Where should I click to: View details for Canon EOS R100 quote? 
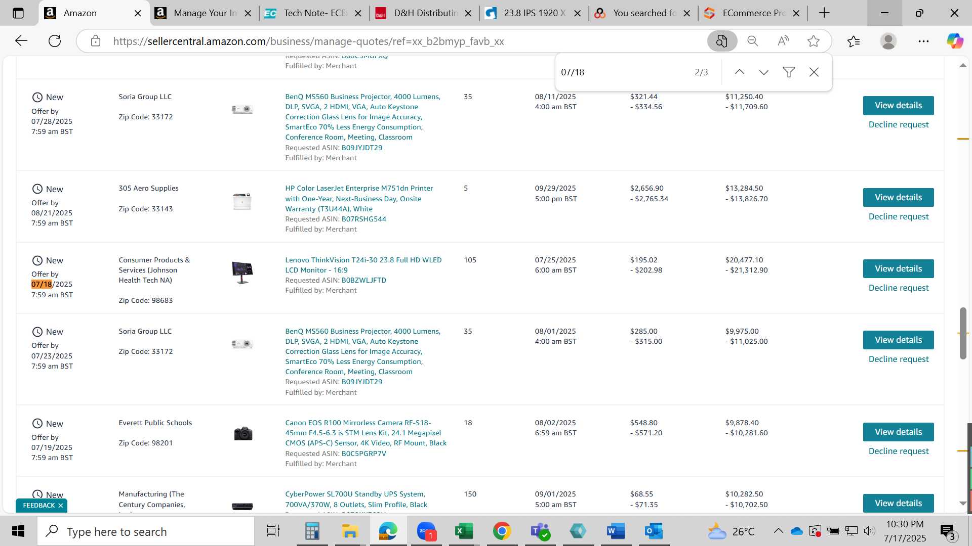[898, 432]
